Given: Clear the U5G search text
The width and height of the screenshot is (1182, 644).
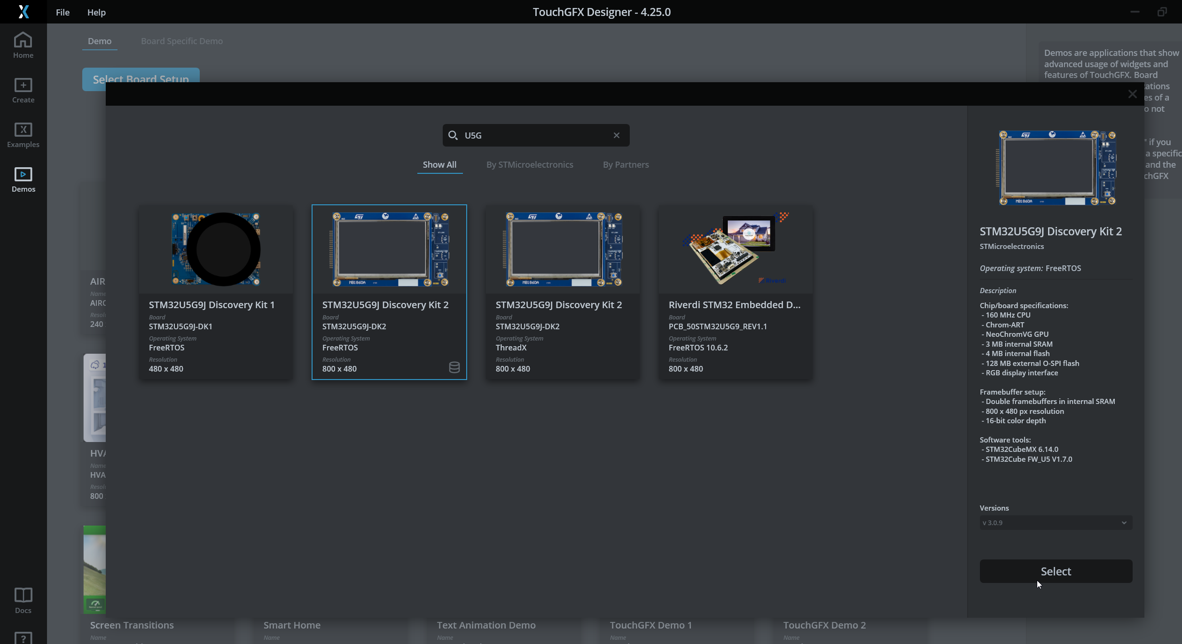Looking at the screenshot, I should pos(616,135).
